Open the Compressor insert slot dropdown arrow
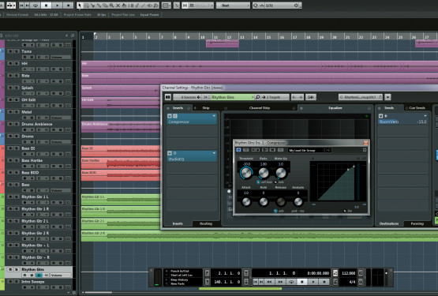Screen dimensions: 438x296 coord(214,116)
